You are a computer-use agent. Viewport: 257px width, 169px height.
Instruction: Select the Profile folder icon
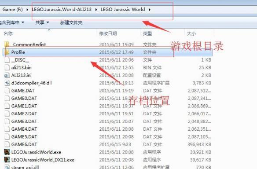pos(7,52)
